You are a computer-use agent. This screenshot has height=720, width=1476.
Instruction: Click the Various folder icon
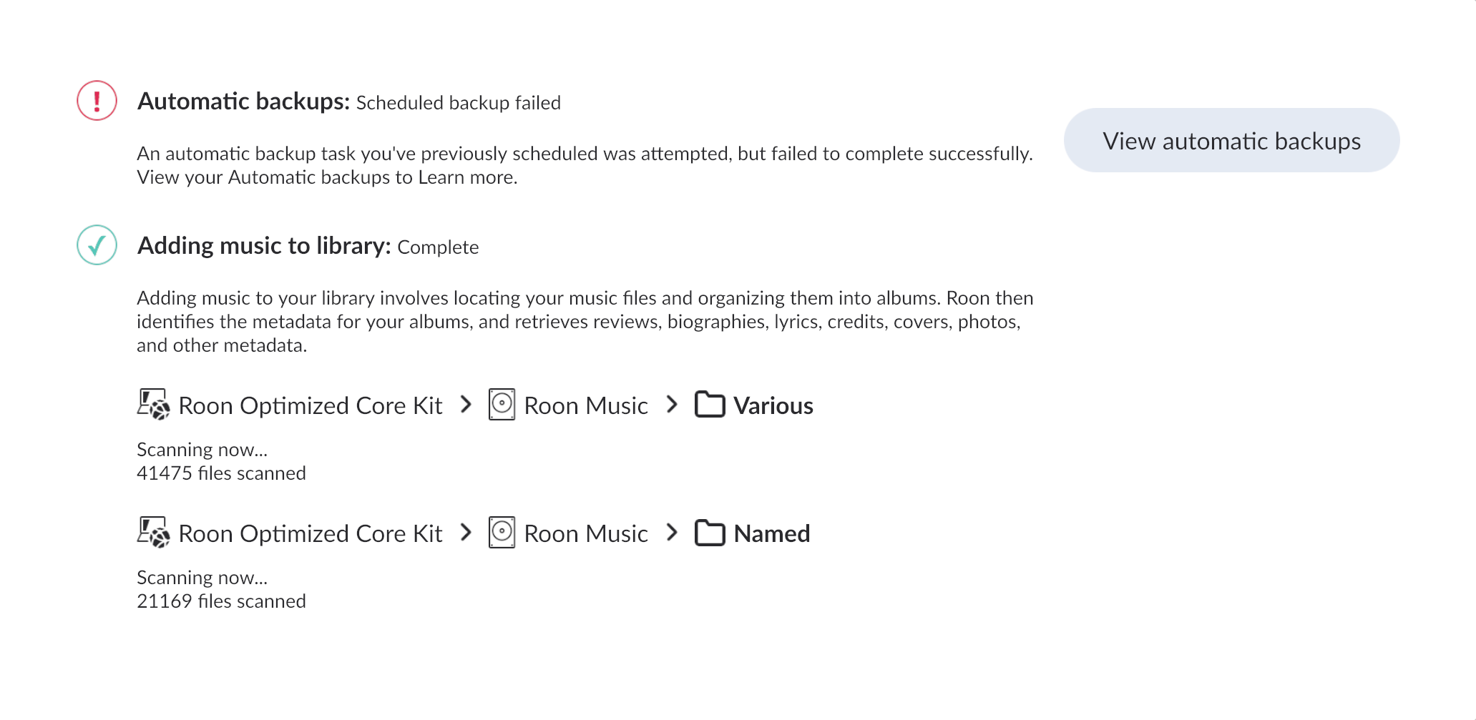point(710,405)
